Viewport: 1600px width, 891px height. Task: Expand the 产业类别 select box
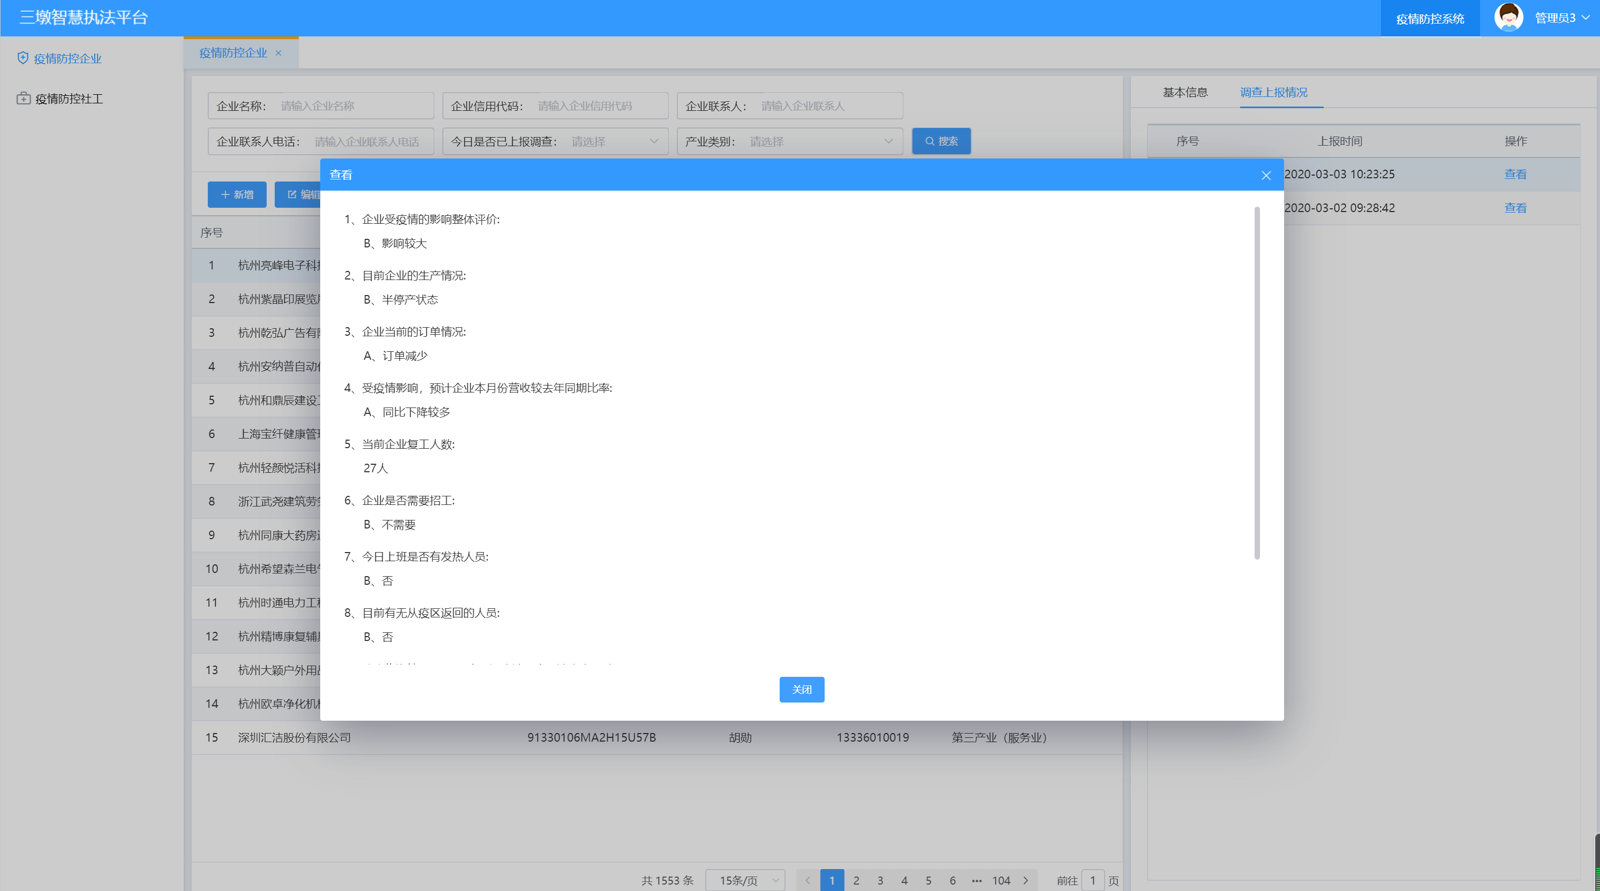pos(820,141)
